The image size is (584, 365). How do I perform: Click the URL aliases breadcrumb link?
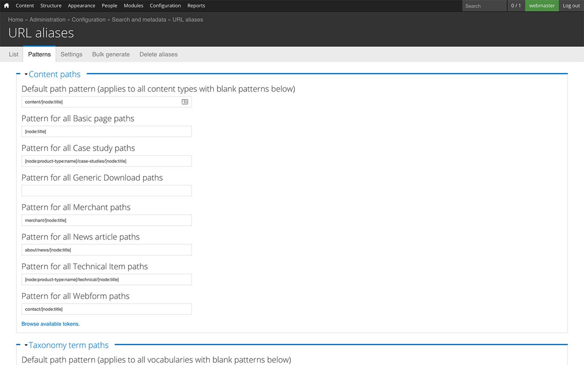point(188,20)
